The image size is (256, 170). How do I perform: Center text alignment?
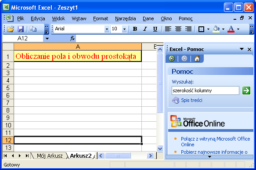tap(178, 29)
